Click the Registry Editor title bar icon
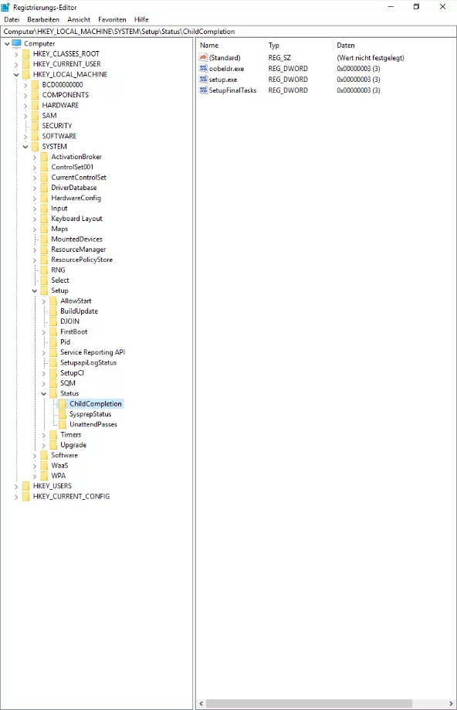Image resolution: width=457 pixels, height=710 pixels. click(5, 7)
